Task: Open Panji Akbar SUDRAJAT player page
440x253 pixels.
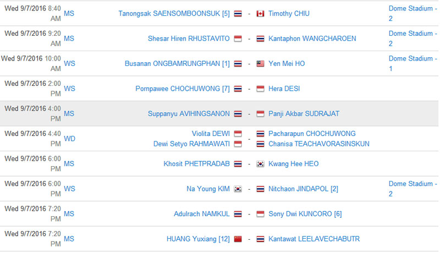Action: click(x=304, y=114)
